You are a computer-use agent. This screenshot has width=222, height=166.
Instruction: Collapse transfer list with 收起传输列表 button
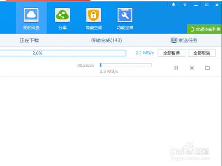[x=204, y=29]
